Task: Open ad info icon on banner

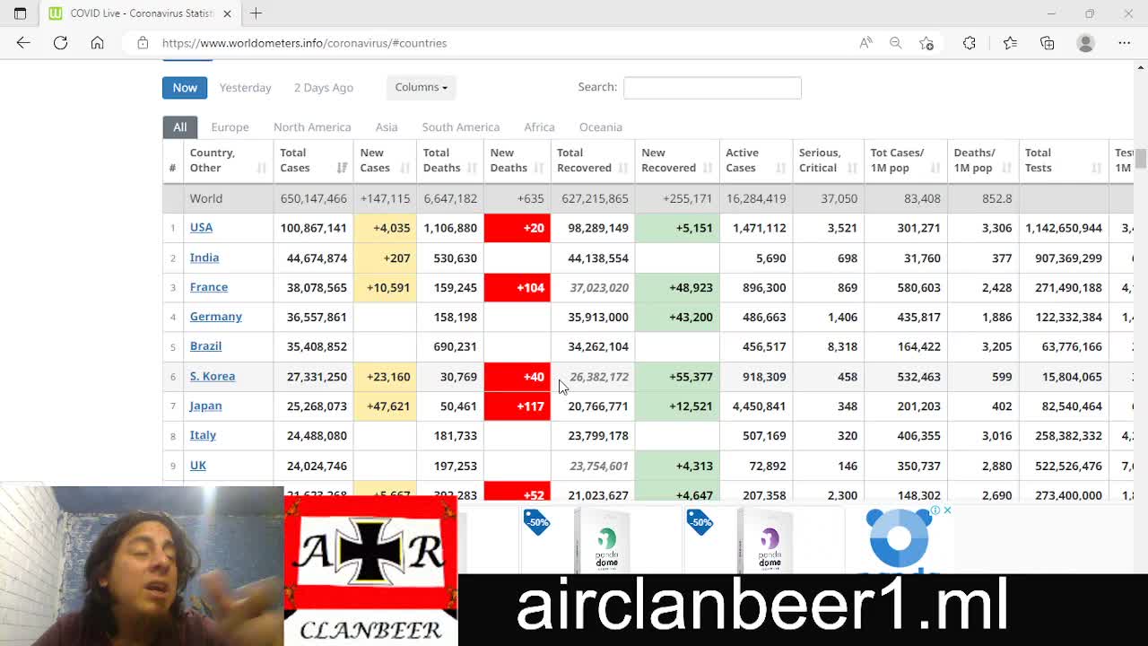Action: pos(935,511)
